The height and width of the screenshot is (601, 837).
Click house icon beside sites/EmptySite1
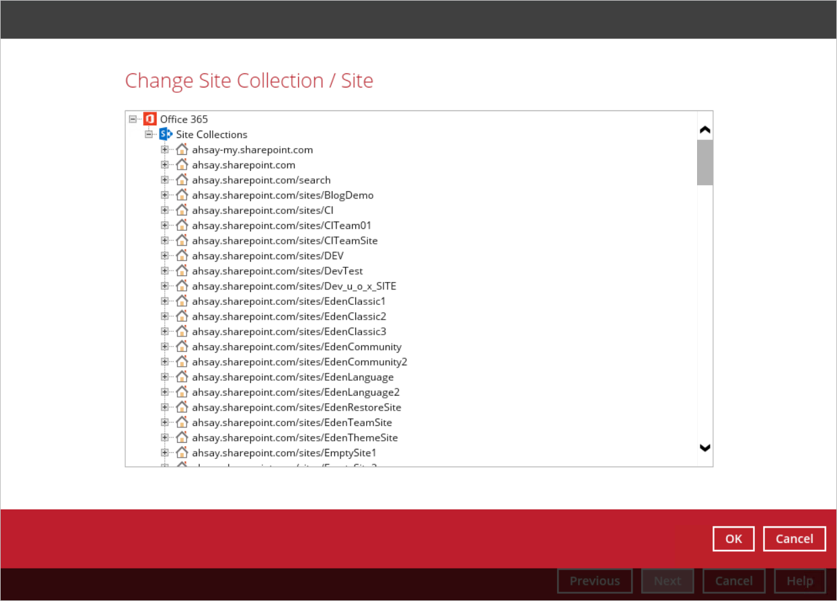182,452
